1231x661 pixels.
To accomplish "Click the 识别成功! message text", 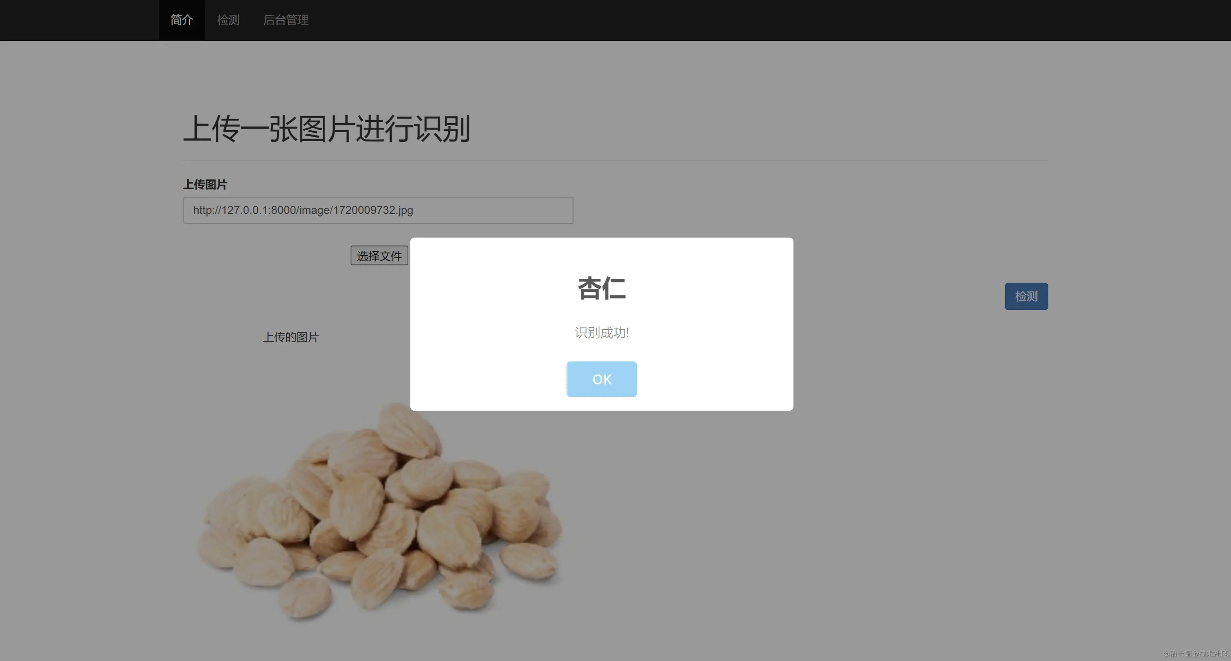I will (601, 333).
